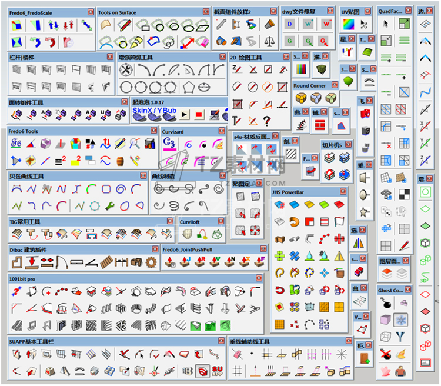Viewport: 441px width, 386px height.
Task: Select the staircase tool in Dibac toolbar
Action: 106,262
